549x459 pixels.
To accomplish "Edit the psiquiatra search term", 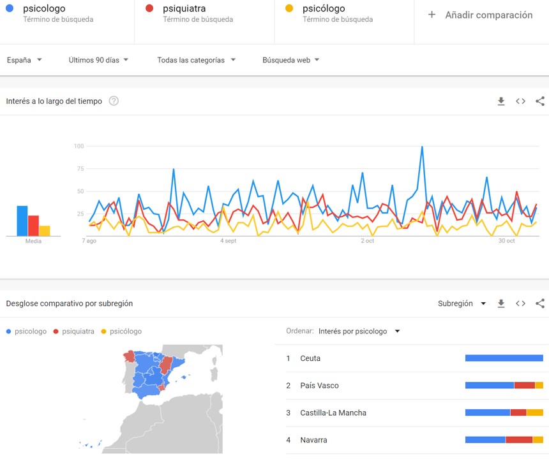I will (x=184, y=9).
